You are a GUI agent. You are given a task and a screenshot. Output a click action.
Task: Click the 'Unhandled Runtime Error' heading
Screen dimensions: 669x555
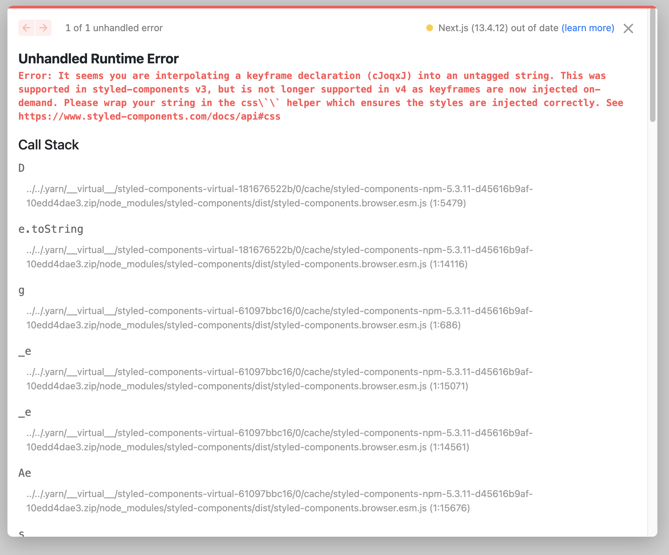coord(98,59)
